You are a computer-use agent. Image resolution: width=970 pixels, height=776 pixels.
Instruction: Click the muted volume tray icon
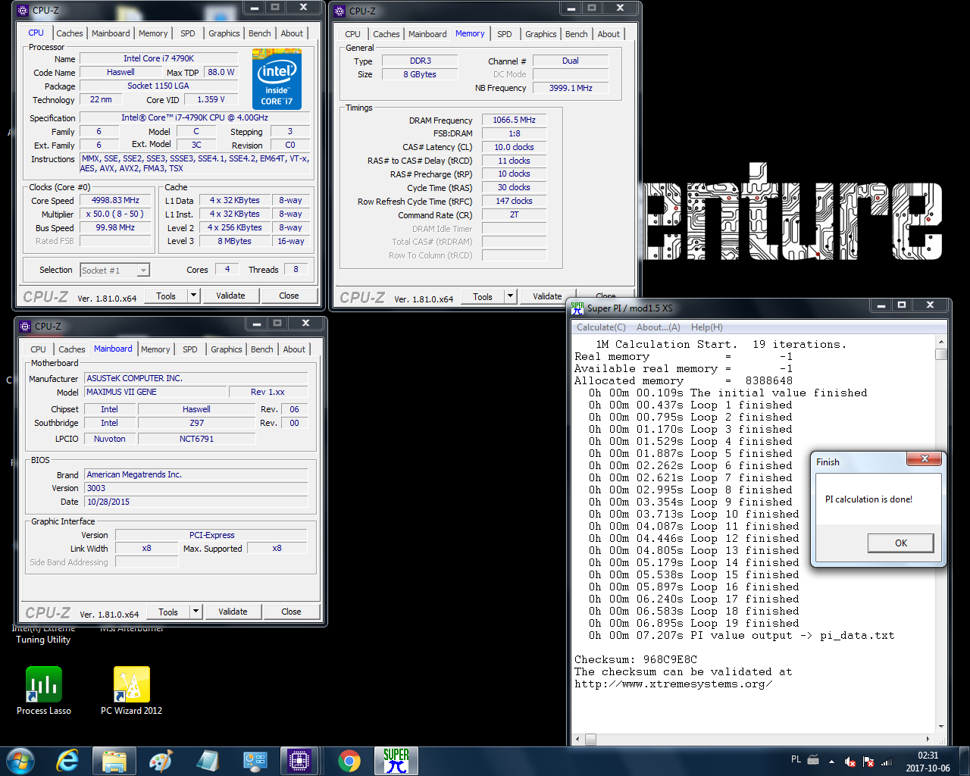point(850,762)
